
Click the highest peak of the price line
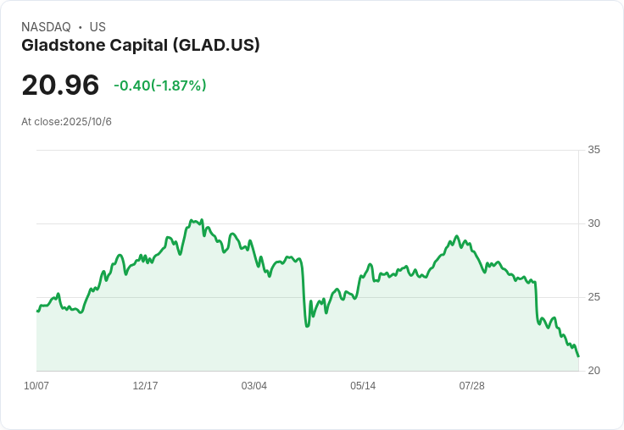pyautogui.click(x=192, y=220)
